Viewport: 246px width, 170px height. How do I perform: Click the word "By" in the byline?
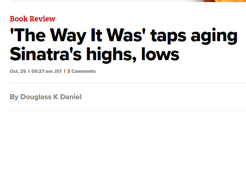[x=14, y=97]
